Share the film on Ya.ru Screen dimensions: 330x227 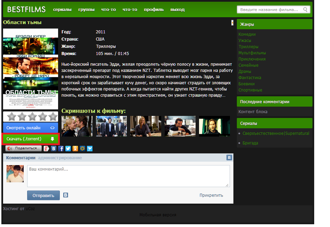(x=46, y=149)
